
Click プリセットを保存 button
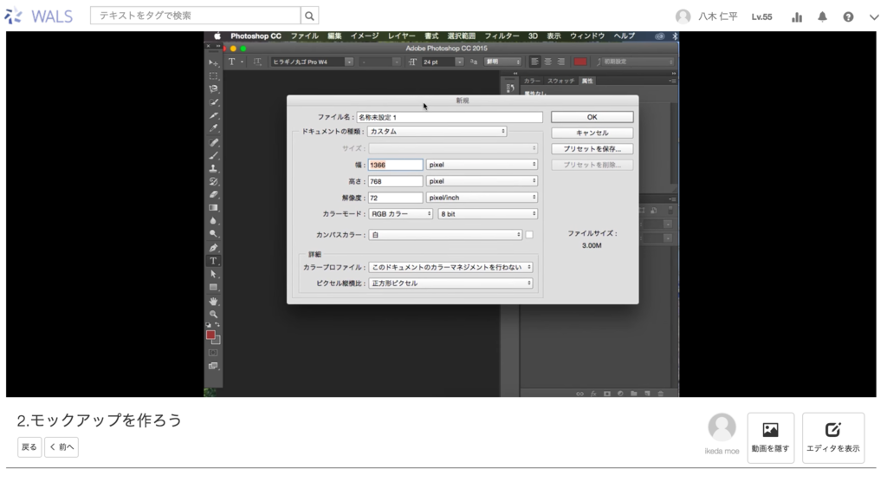pyautogui.click(x=592, y=149)
